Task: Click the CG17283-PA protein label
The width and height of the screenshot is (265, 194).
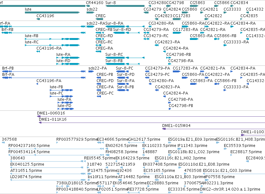Action: click(185, 68)
